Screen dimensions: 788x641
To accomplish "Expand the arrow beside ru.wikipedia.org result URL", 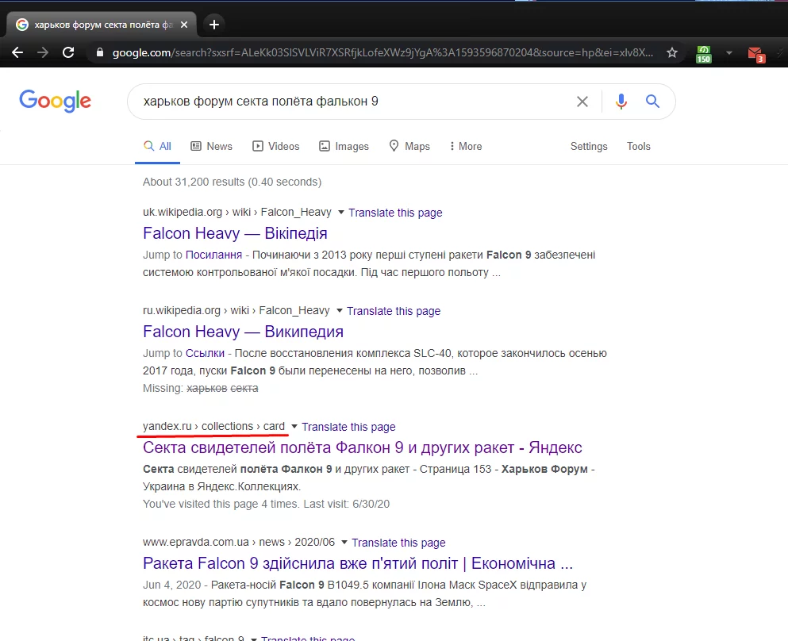I will [x=339, y=311].
